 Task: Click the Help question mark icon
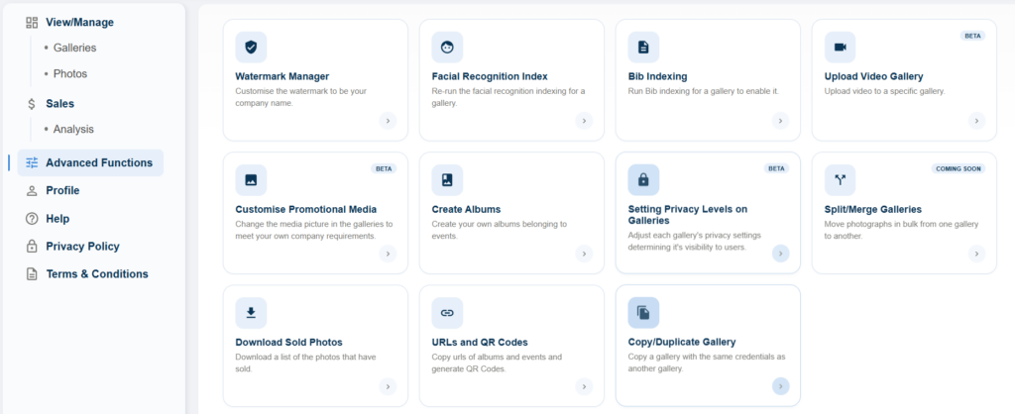click(x=32, y=219)
